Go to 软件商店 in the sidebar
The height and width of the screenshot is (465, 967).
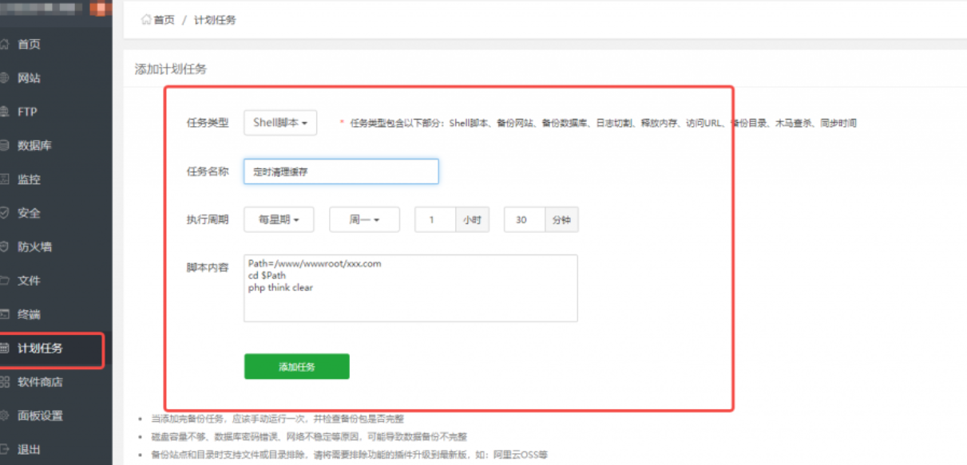coord(40,382)
